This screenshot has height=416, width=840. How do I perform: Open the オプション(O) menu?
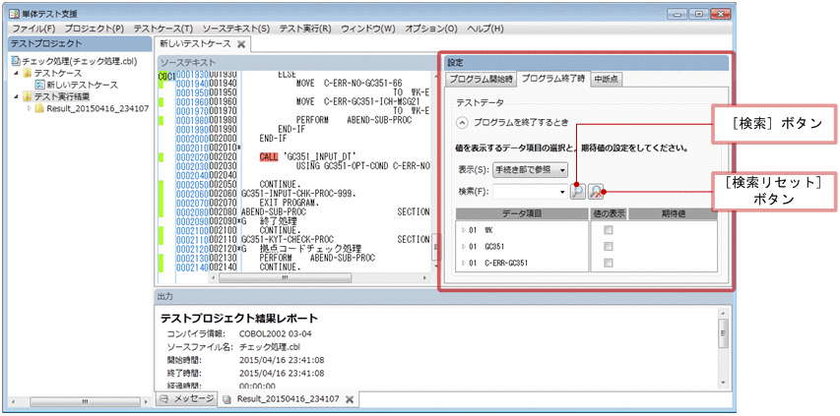point(431,29)
